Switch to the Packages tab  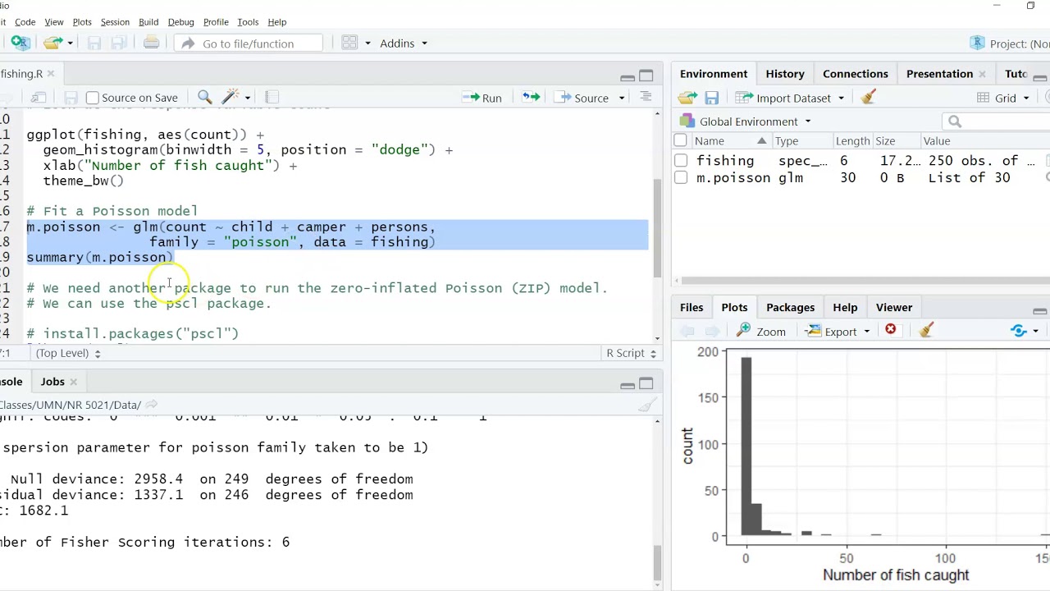click(790, 307)
